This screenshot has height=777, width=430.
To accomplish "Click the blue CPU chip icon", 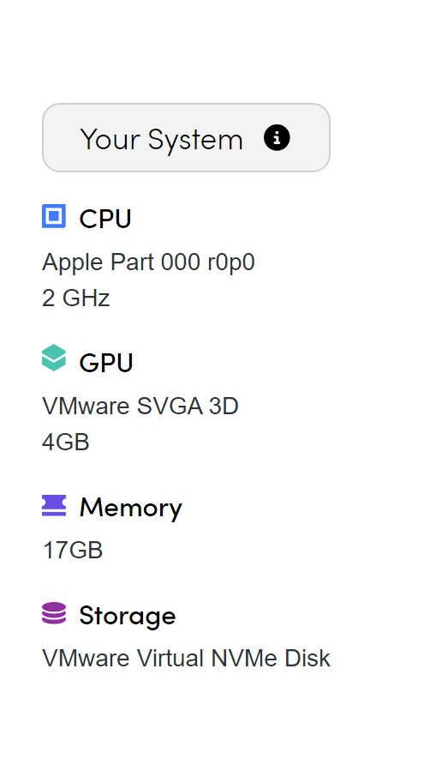I will point(54,216).
